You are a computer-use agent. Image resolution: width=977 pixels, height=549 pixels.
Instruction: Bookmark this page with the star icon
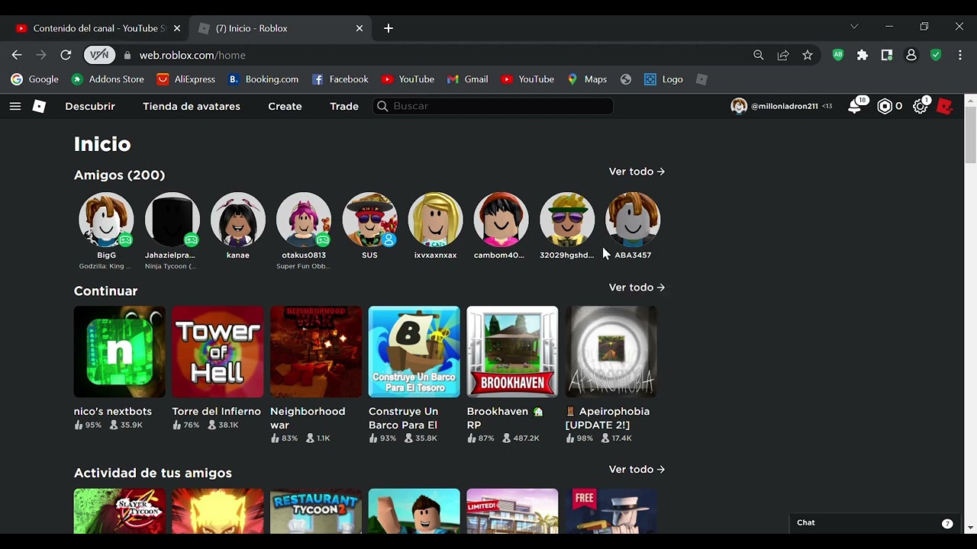click(808, 55)
